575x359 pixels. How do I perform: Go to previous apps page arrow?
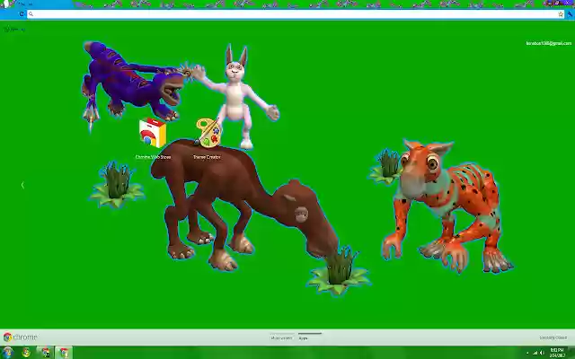point(22,186)
